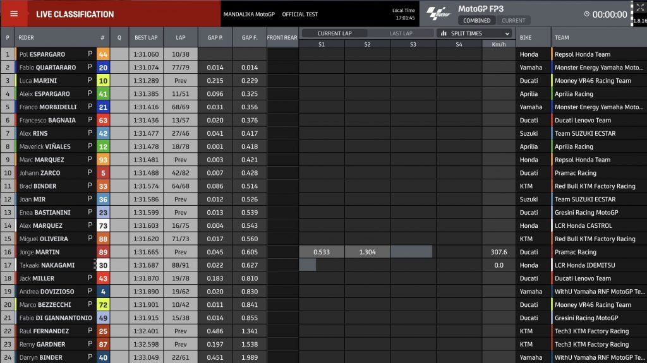Open the hamburger menu
Image resolution: width=647 pixels, height=363 pixels.
(x=14, y=14)
